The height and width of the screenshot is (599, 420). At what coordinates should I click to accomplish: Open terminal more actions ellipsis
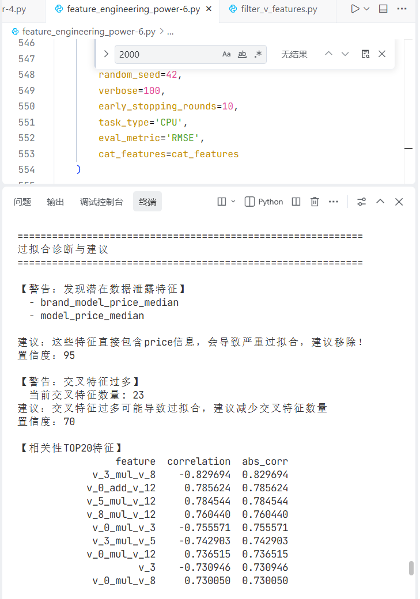333,202
